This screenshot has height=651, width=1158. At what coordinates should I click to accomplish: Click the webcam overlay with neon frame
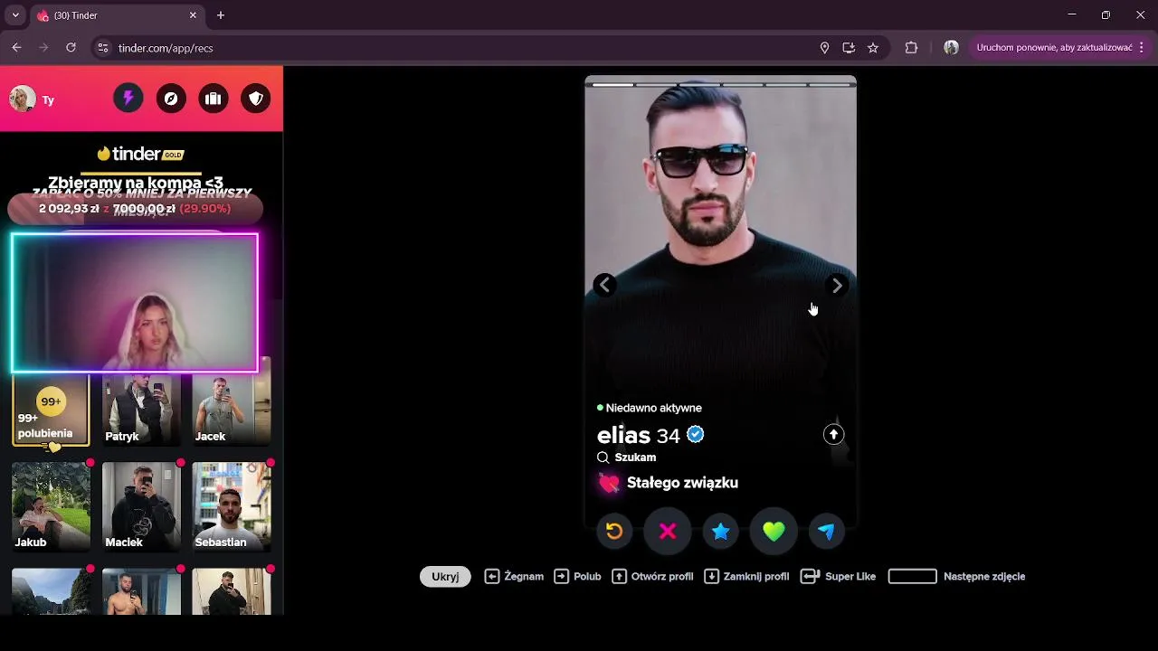click(135, 303)
